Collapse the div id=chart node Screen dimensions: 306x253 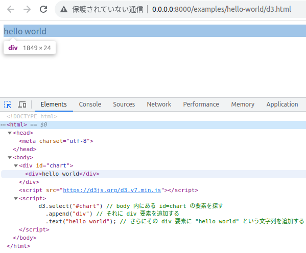click(x=16, y=166)
